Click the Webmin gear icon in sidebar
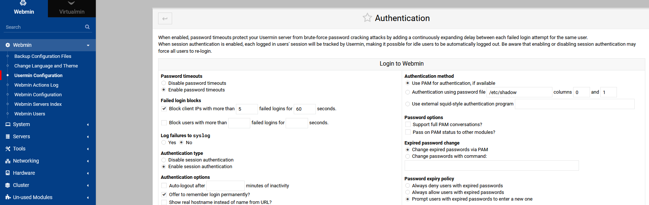The image size is (649, 205). pos(8,45)
